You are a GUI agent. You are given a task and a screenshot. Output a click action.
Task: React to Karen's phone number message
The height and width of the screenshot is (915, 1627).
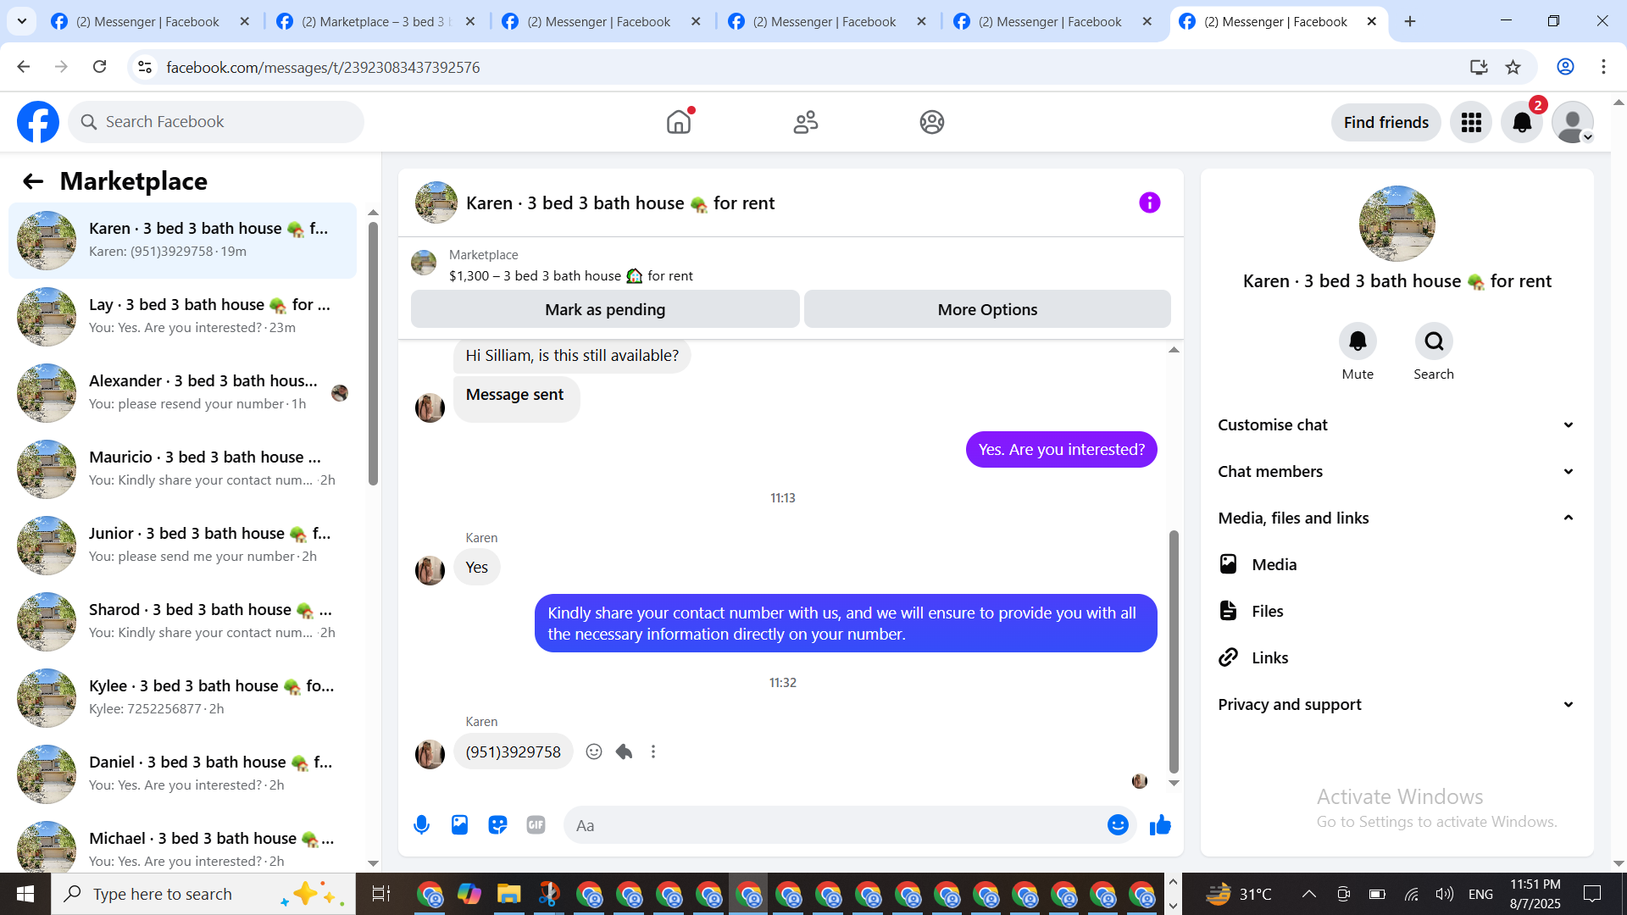click(594, 751)
